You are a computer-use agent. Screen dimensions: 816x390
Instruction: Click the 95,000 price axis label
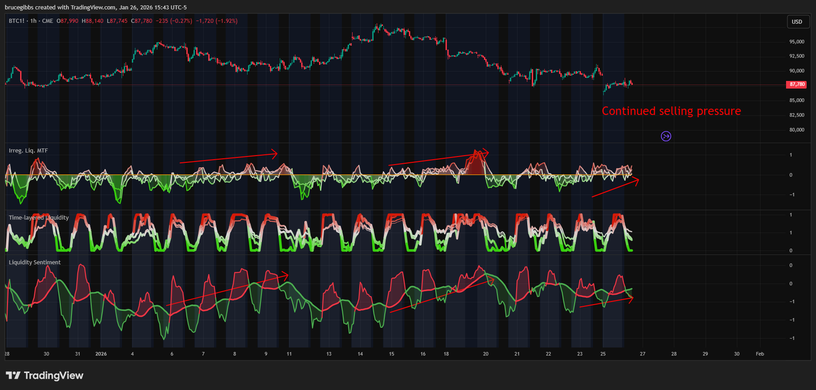pyautogui.click(x=796, y=42)
